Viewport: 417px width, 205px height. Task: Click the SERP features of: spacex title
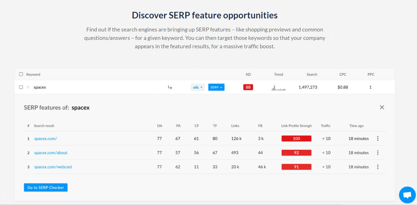pyautogui.click(x=57, y=108)
